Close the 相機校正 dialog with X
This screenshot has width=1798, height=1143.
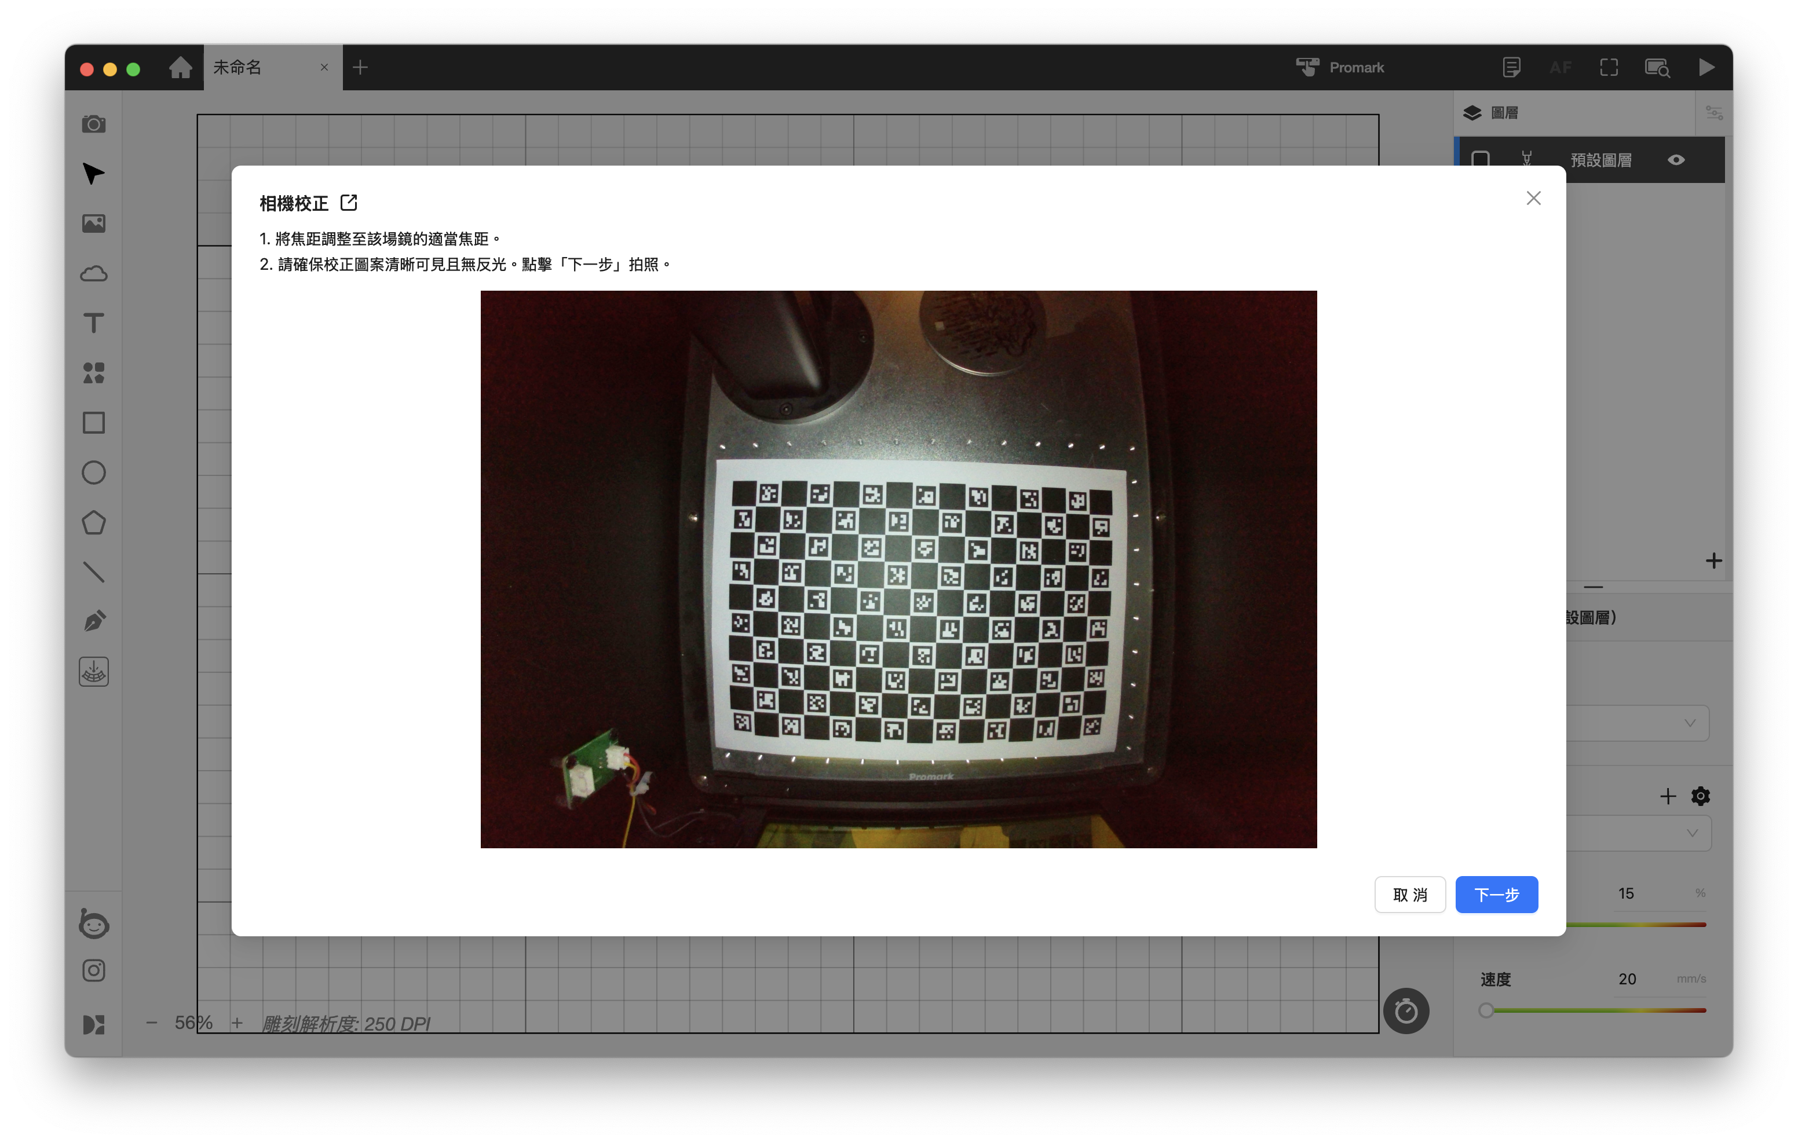tap(1534, 198)
